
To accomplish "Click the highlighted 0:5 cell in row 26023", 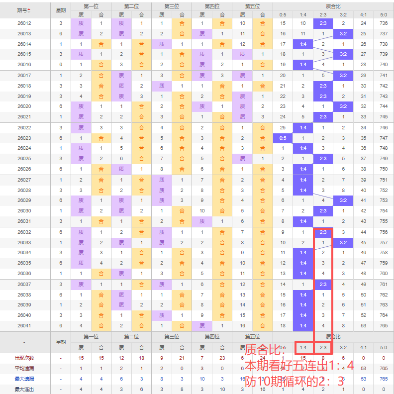I will click(283, 138).
